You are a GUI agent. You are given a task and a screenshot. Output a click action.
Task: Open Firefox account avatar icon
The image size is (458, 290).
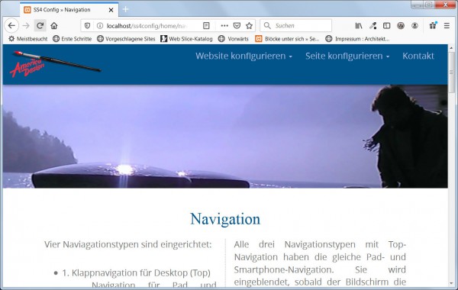coord(414,26)
